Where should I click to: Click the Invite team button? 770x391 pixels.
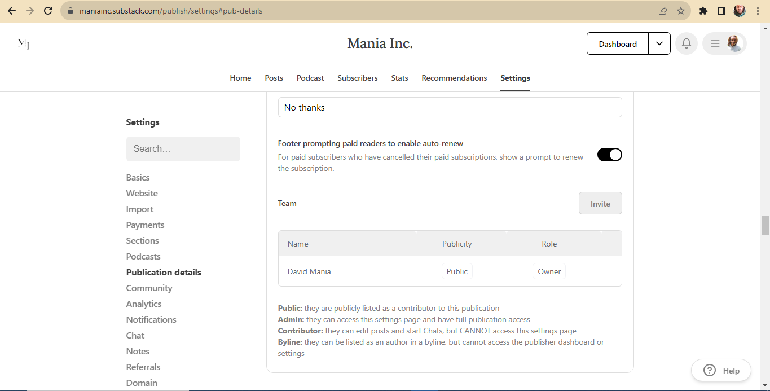tap(600, 203)
